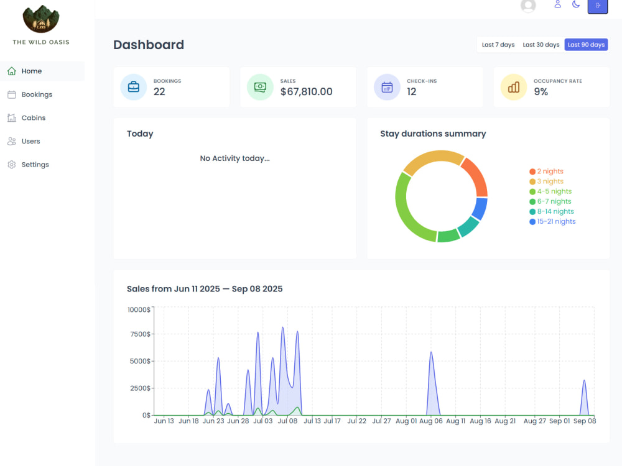Click the logout button in header
Viewport: 622px width, 466px height.
click(597, 6)
